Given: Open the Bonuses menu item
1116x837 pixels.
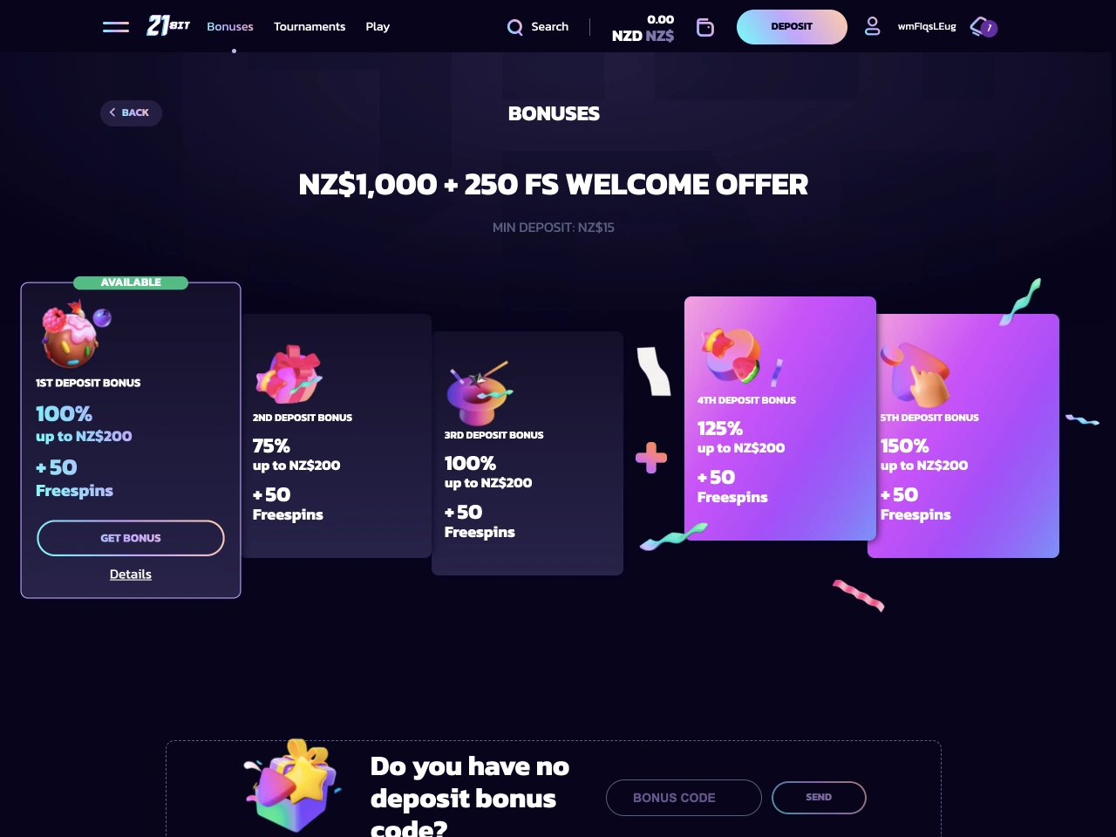Looking at the screenshot, I should [230, 27].
